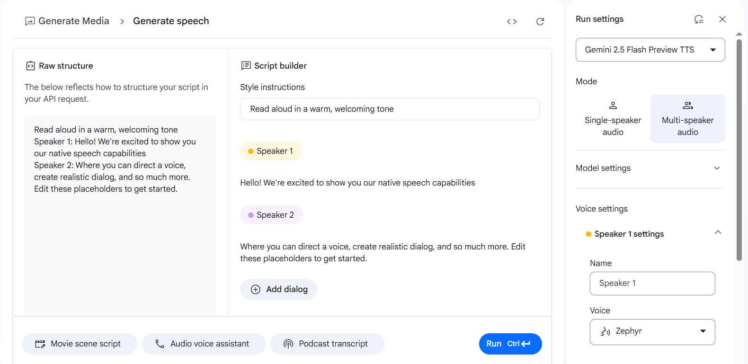The image size is (748, 364).
Task: Click the Generate Media breadcrumb icon
Action: tap(30, 21)
